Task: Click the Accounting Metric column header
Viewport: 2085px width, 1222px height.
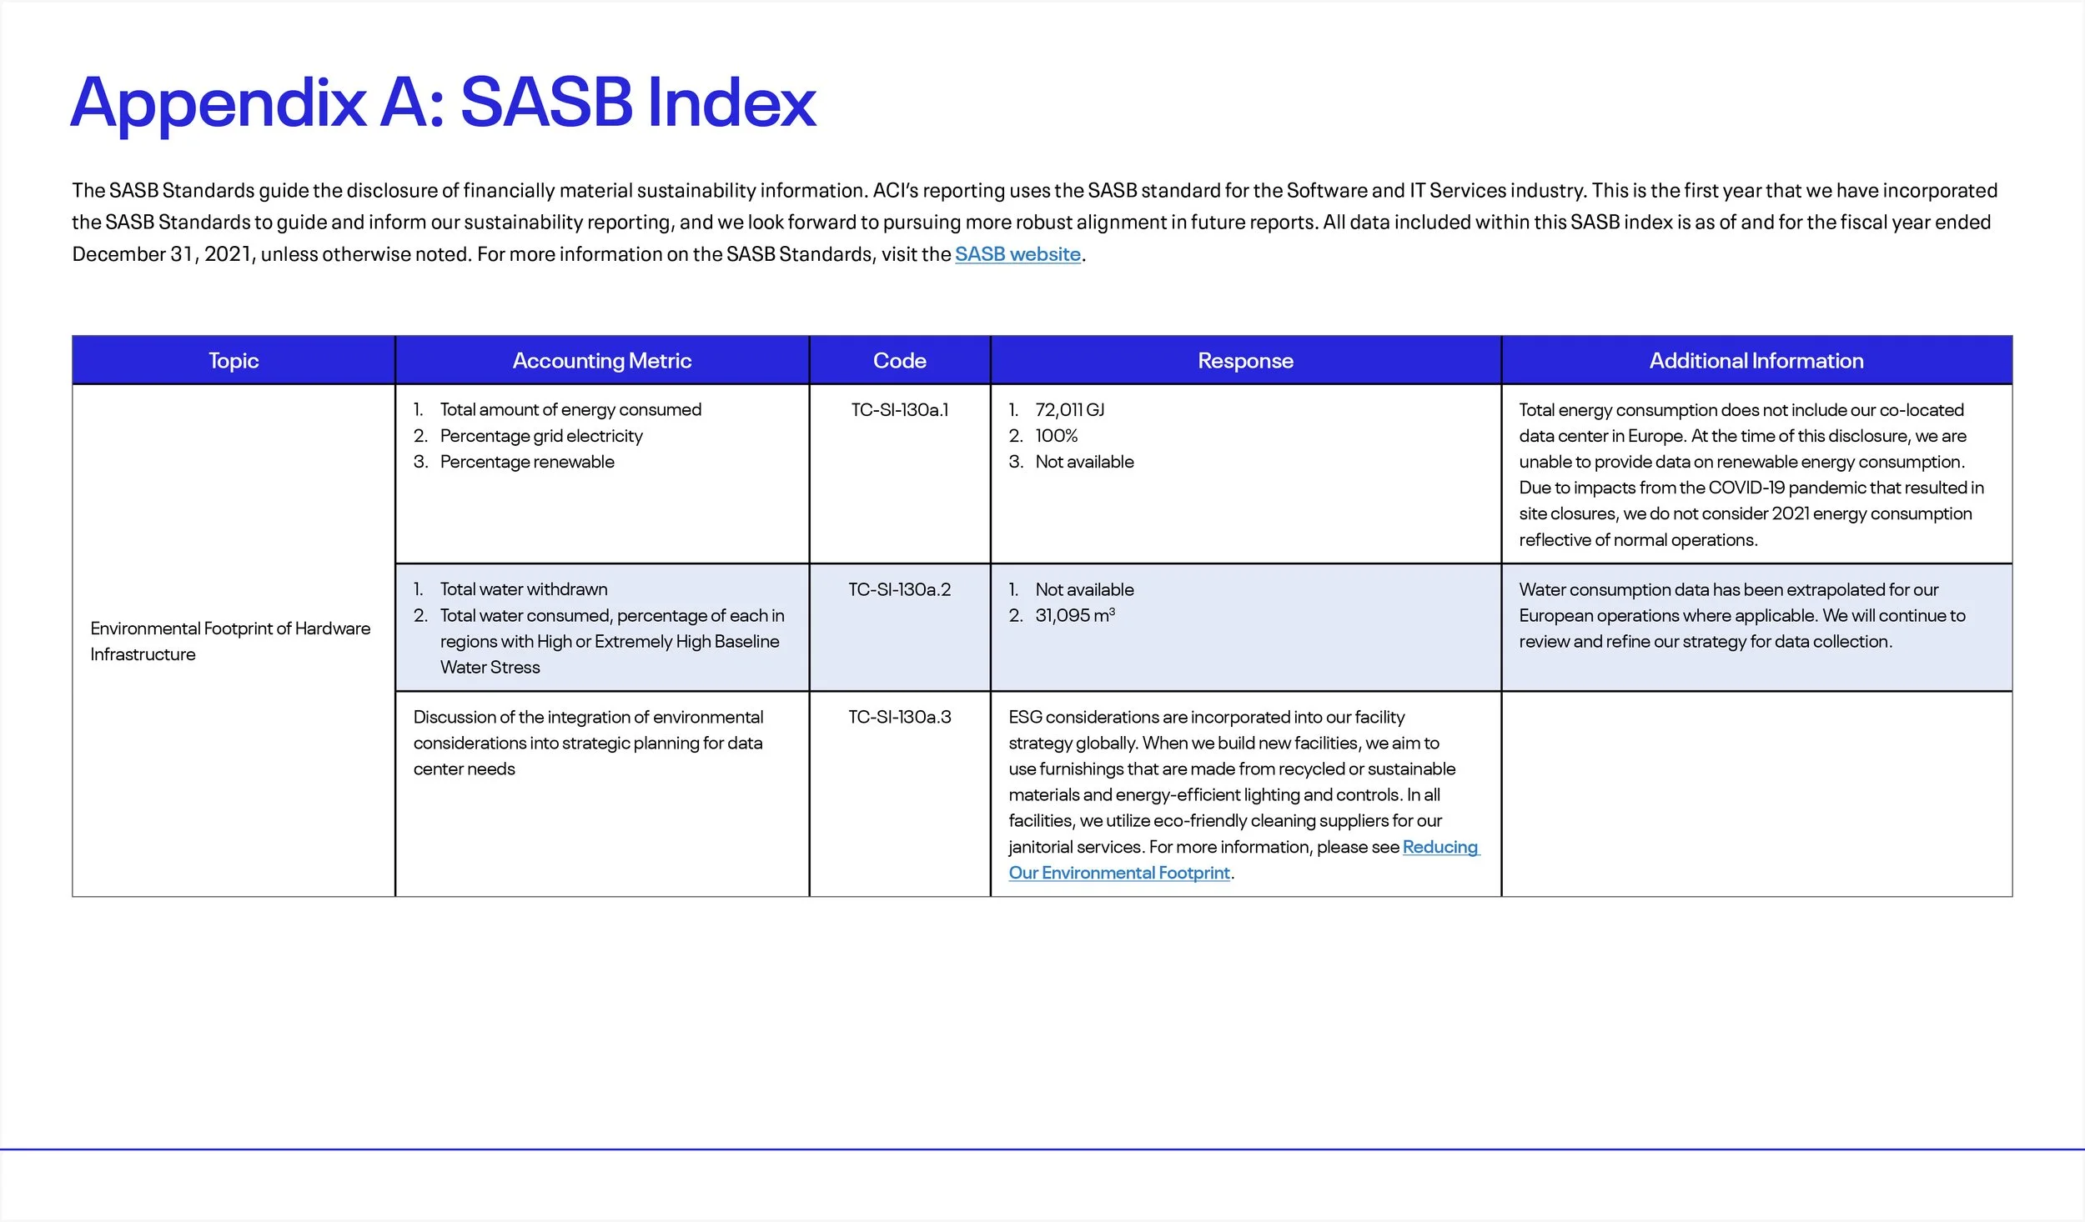Action: point(602,360)
